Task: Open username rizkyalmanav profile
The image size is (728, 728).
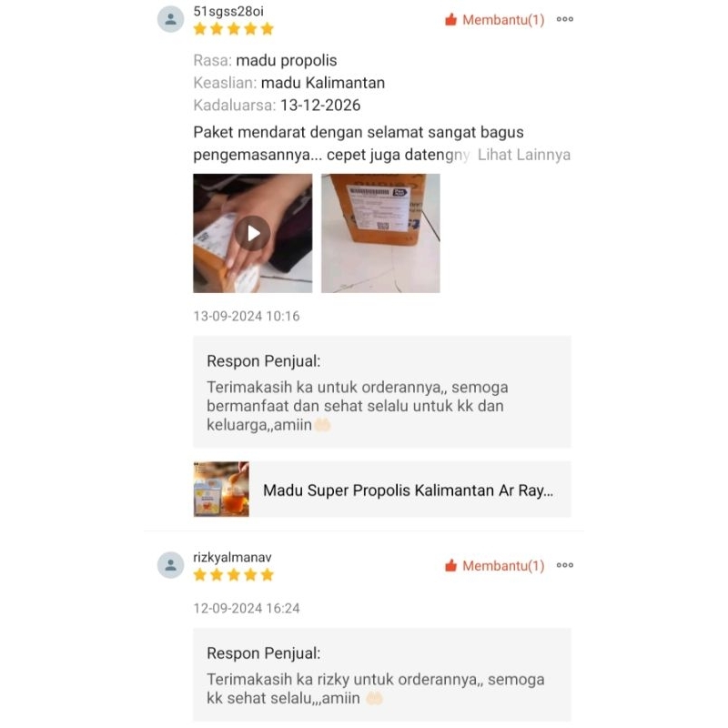Action: (x=233, y=557)
